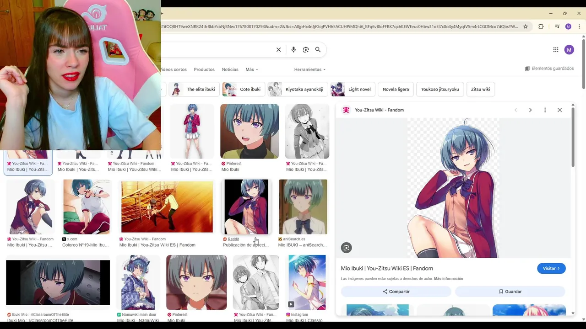Screen dimensions: 586x329
Task: Select Kiyotaka ayanokōji filter chip
Action: [x=298, y=89]
